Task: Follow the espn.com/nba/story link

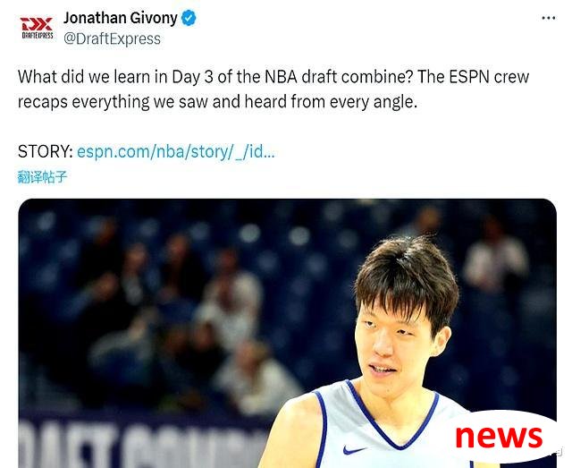Action: (175, 151)
